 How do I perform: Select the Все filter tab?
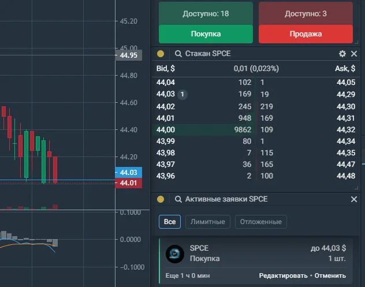(x=170, y=222)
